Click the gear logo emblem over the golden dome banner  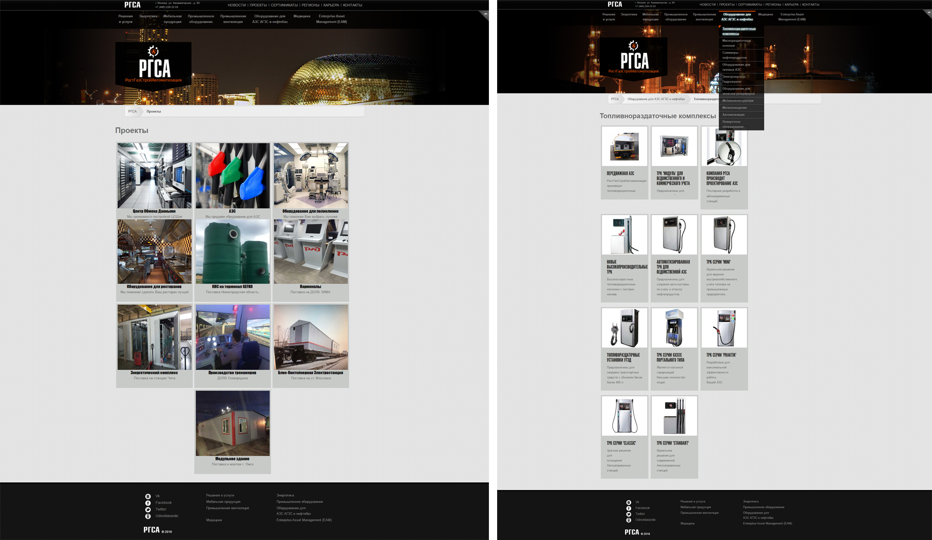pyautogui.click(x=153, y=51)
